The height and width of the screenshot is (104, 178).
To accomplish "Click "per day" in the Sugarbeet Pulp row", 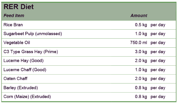I will point(158,34).
